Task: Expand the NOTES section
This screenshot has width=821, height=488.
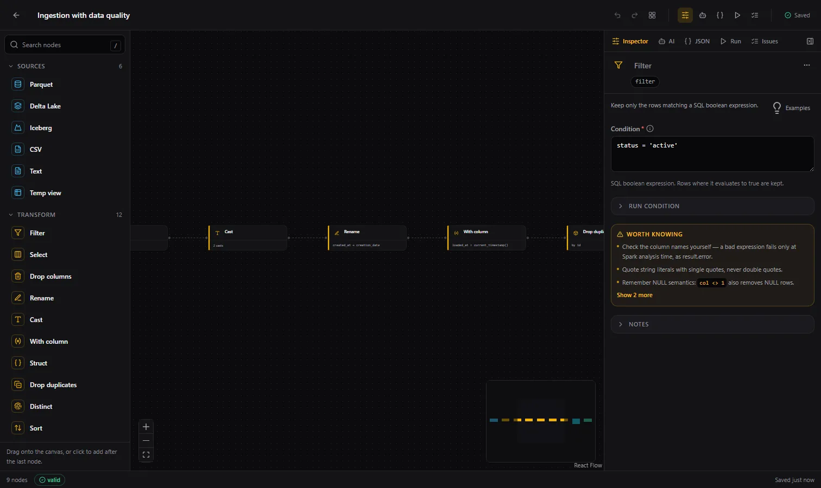Action: tap(712, 324)
